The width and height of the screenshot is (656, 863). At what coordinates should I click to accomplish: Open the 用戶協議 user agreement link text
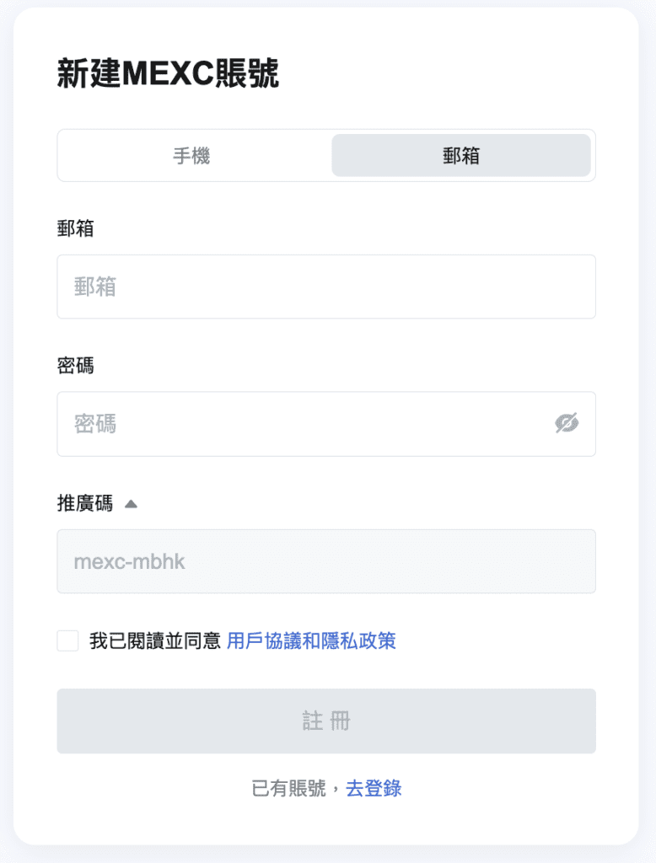[264, 641]
